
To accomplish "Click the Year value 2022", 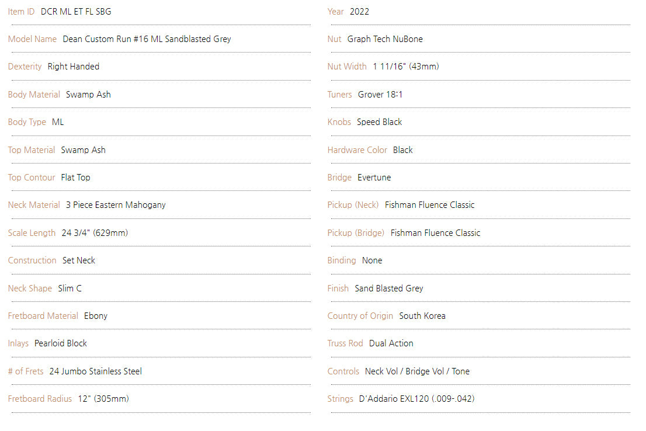I will pos(360,12).
